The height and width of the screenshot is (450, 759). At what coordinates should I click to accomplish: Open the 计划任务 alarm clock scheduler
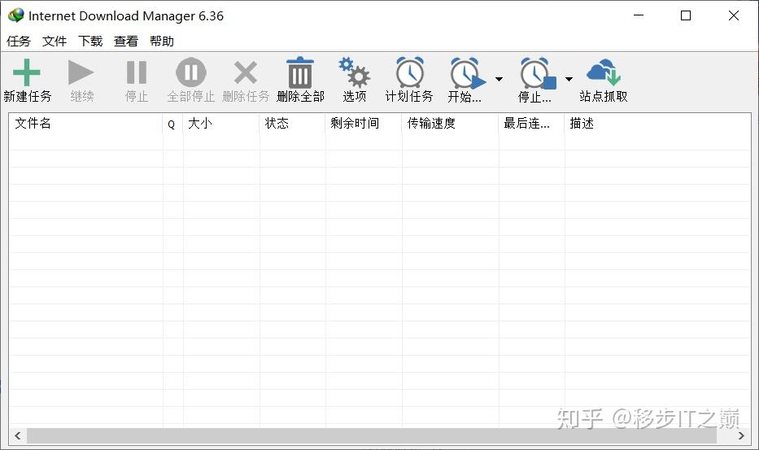[409, 72]
